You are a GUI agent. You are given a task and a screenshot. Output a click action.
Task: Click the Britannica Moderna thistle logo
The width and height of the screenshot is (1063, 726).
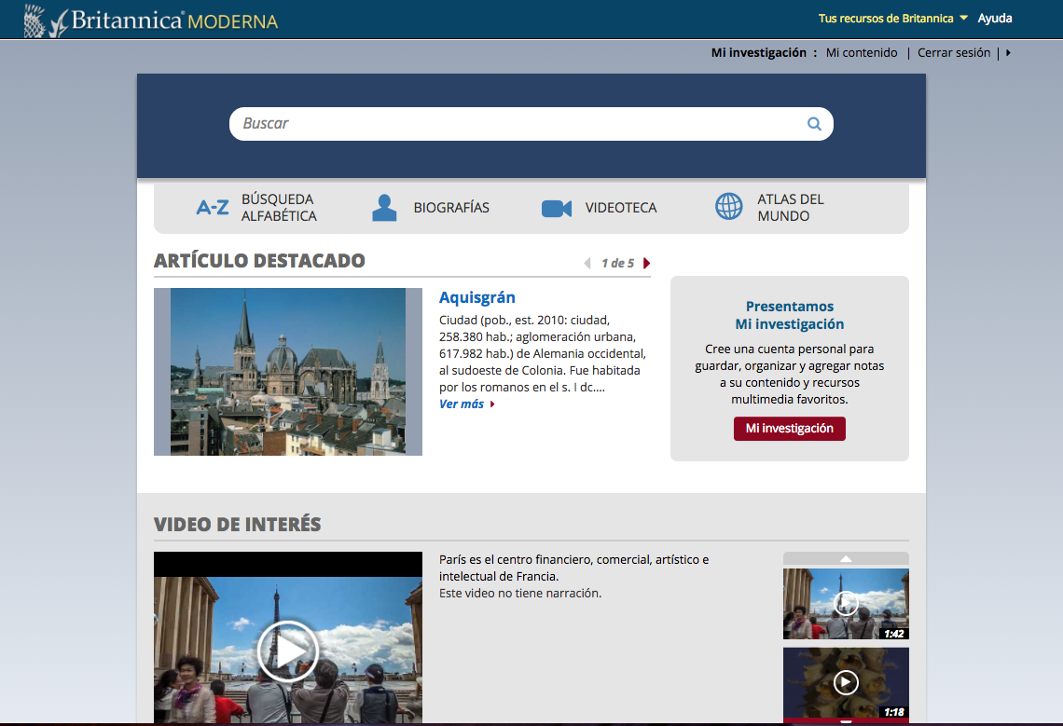pyautogui.click(x=150, y=21)
